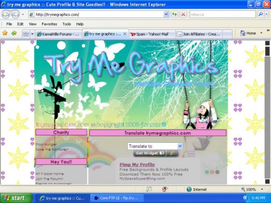Click the Get Widget button

click(x=150, y=153)
